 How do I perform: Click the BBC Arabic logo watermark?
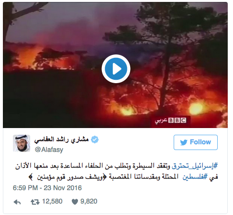170,120
